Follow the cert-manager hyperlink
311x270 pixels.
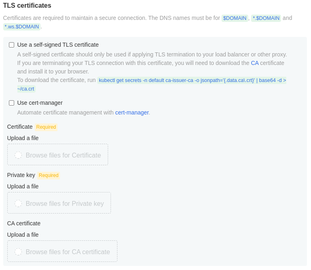pos(132,112)
